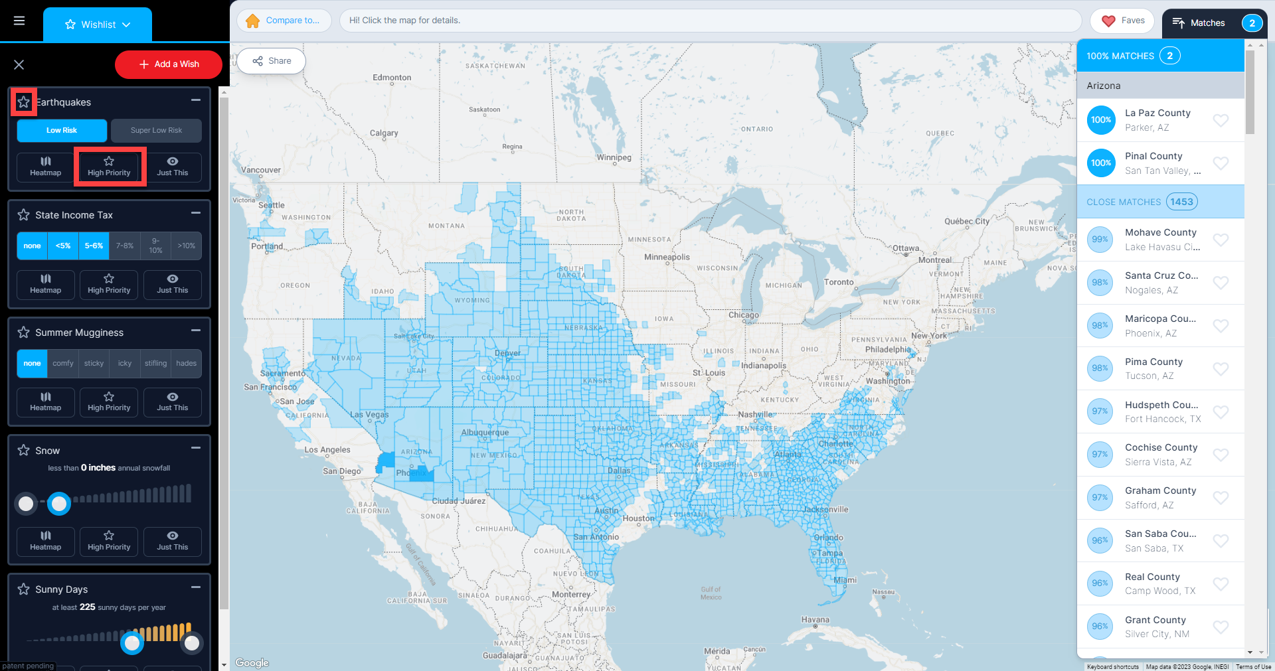The height and width of the screenshot is (671, 1275).
Task: Show Heatmap for Snow
Action: [x=46, y=542]
